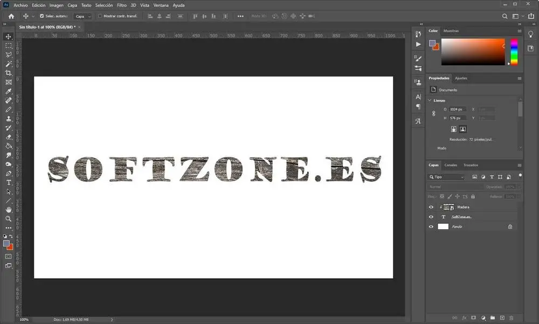
Task: Open the Capa auto-select dropdown
Action: coord(83,16)
